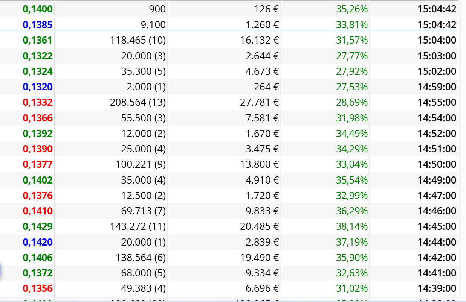The image size is (466, 302).
Task: Click the blue price 0,1385
Action: tap(38, 25)
